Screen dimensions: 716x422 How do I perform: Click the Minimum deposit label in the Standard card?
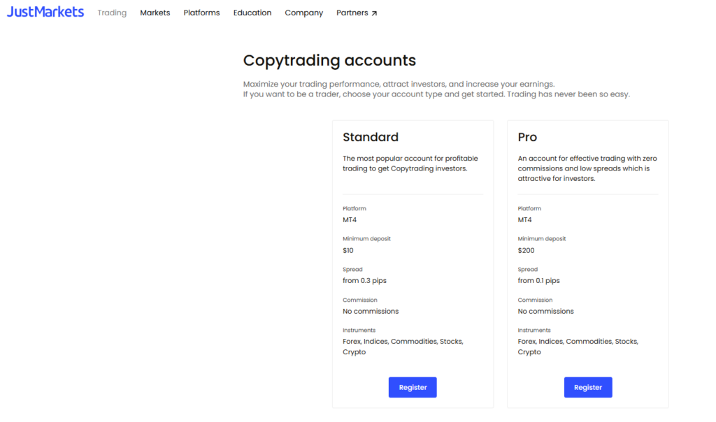(366, 239)
